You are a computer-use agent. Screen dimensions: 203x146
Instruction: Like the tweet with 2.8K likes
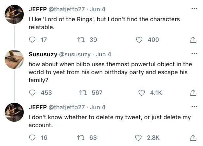(x=140, y=138)
